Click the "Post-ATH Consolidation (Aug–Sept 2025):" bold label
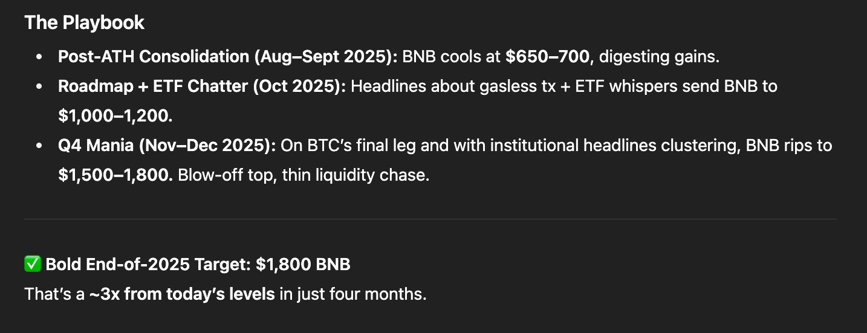This screenshot has height=333, width=867. [227, 57]
